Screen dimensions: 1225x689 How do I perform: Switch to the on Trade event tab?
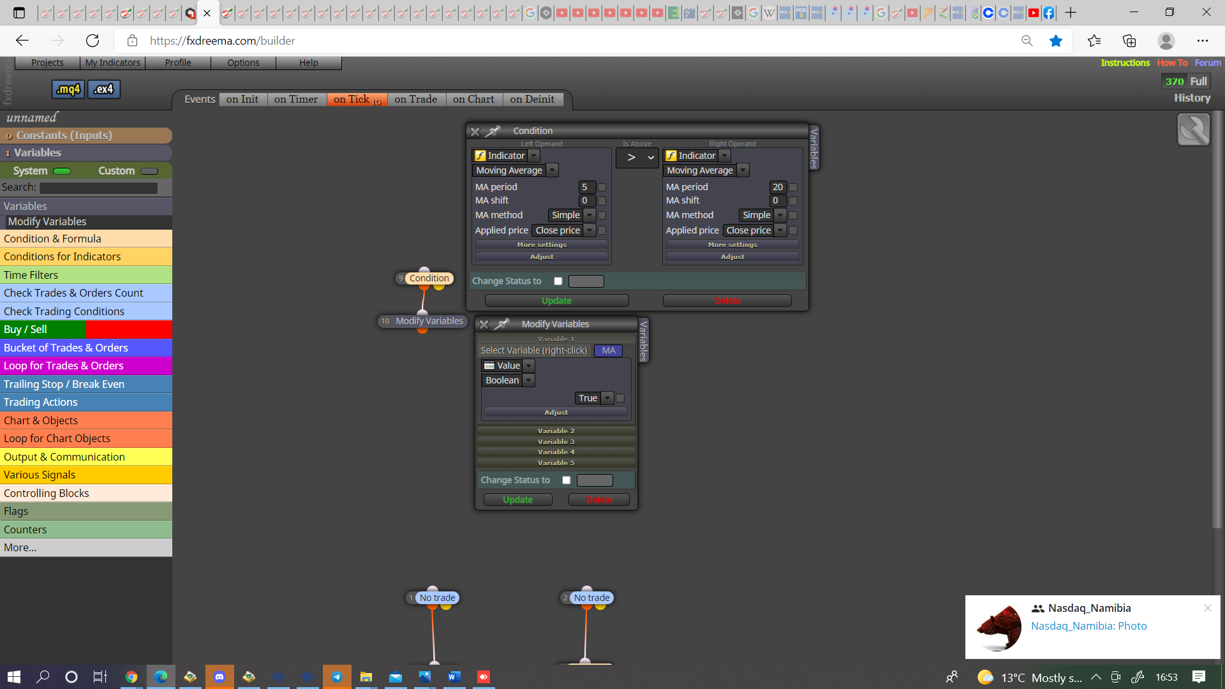(x=416, y=100)
